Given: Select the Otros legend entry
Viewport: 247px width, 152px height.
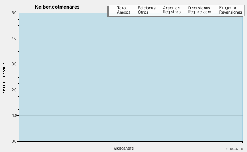Looking at the screenshot, I should 140,12.
